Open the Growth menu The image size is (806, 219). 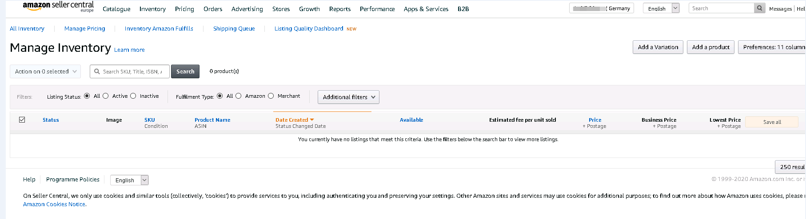[309, 9]
